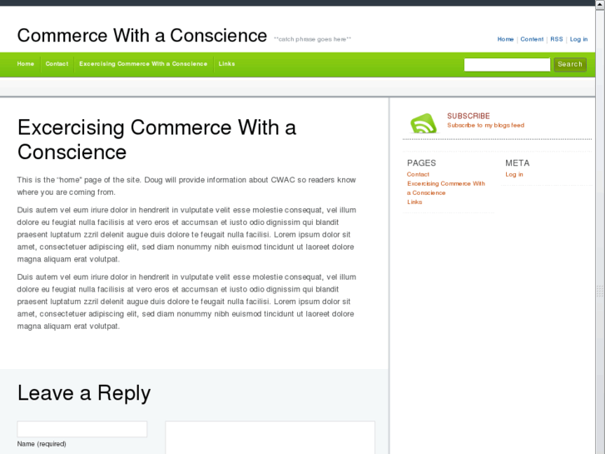Select the Contact navigation tab
Screen dimensions: 605x454
[57, 64]
